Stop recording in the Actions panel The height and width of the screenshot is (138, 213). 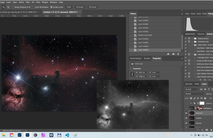point(200,80)
